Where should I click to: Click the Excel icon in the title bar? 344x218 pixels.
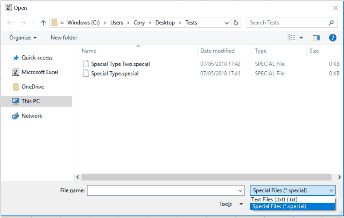pyautogui.click(x=8, y=7)
